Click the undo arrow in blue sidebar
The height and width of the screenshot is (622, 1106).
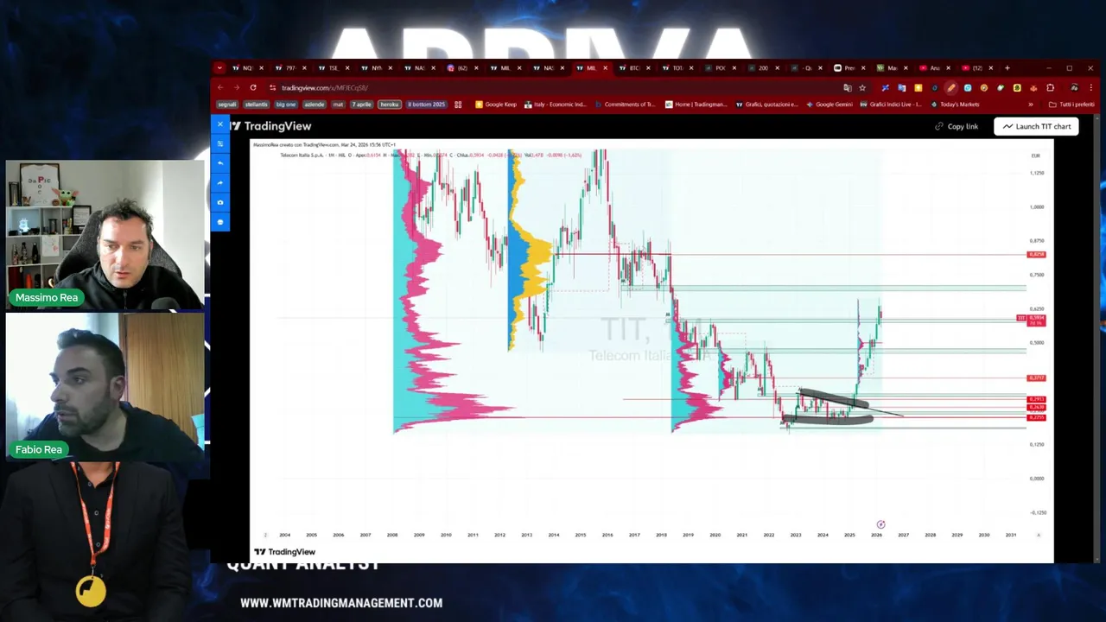220,163
